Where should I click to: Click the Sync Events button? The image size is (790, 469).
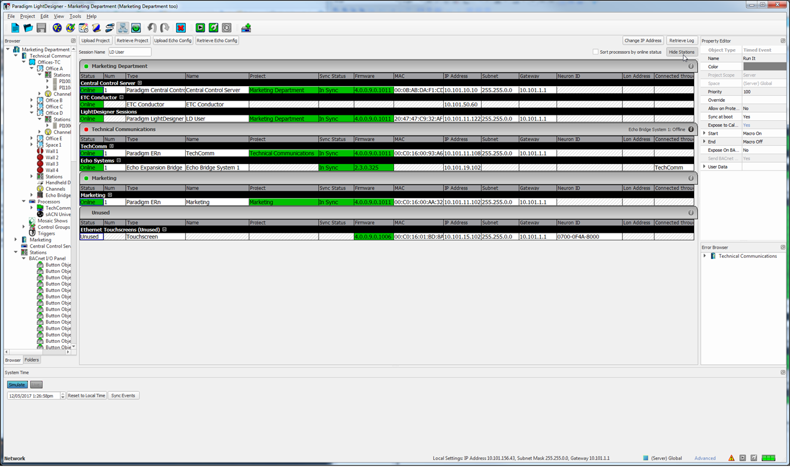coord(123,395)
